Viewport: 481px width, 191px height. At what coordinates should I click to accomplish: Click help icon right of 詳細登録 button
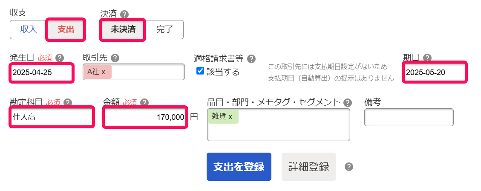[349, 167]
